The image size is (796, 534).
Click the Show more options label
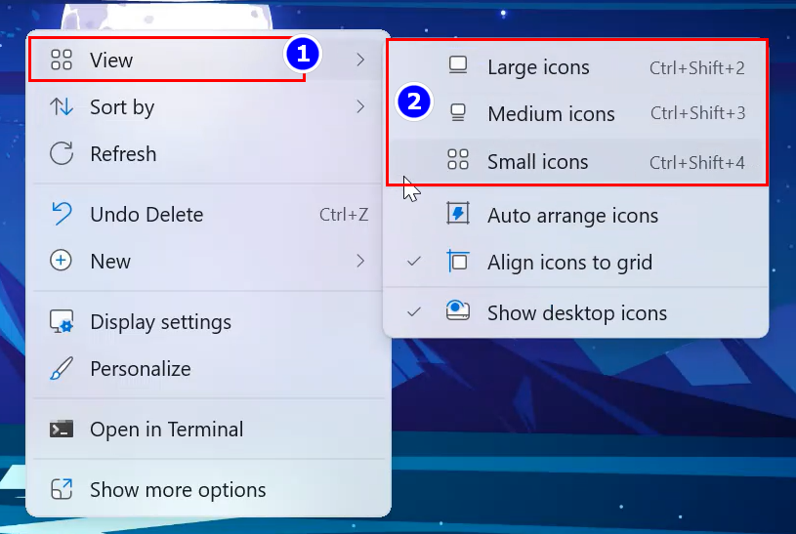[178, 490]
